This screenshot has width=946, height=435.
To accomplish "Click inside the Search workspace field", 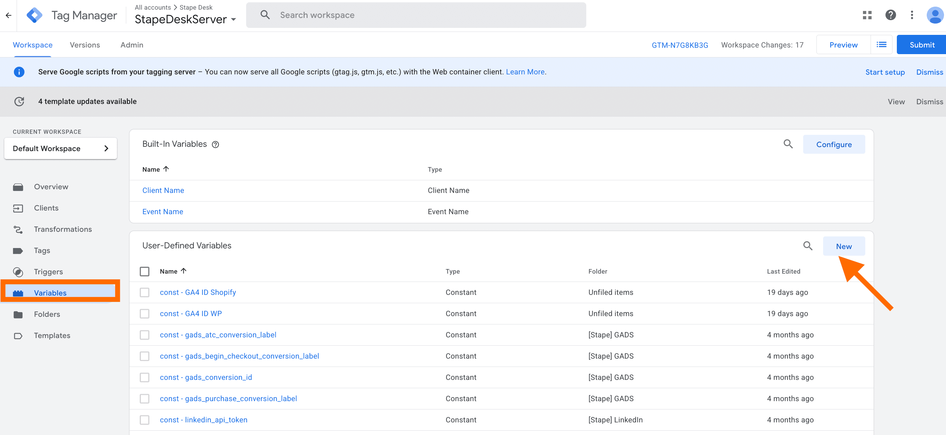I will point(415,15).
